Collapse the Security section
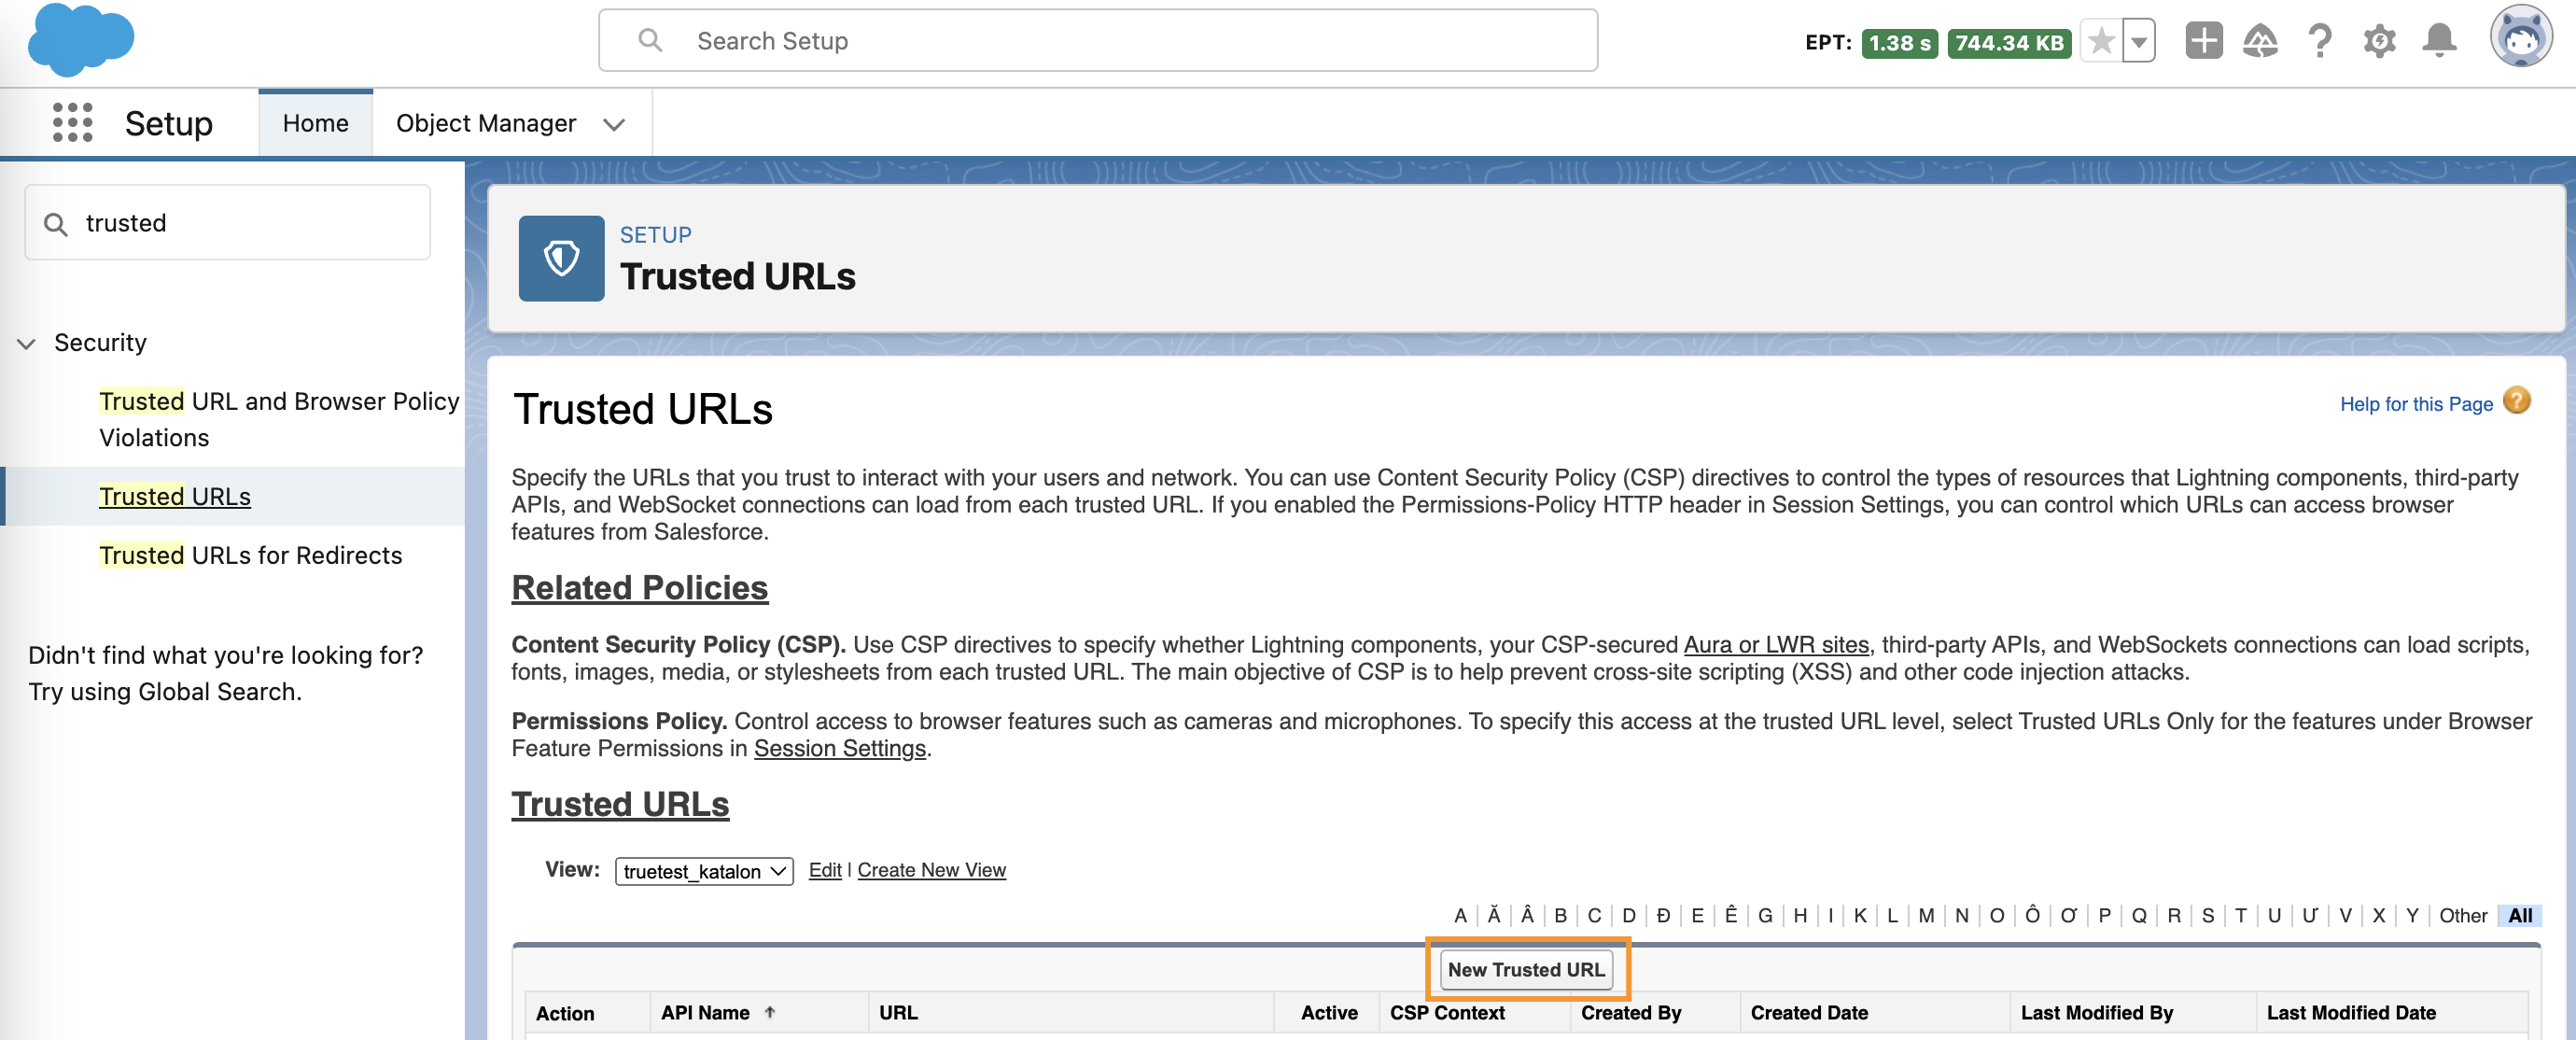The image size is (2576, 1040). (27, 343)
